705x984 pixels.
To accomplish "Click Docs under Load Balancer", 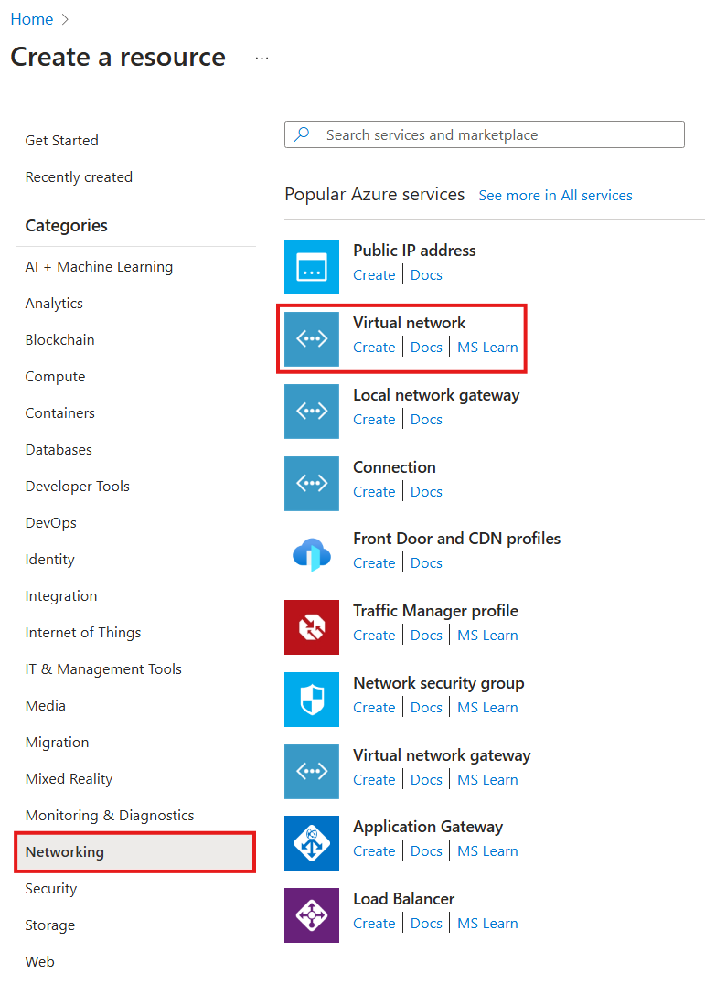I will 426,923.
